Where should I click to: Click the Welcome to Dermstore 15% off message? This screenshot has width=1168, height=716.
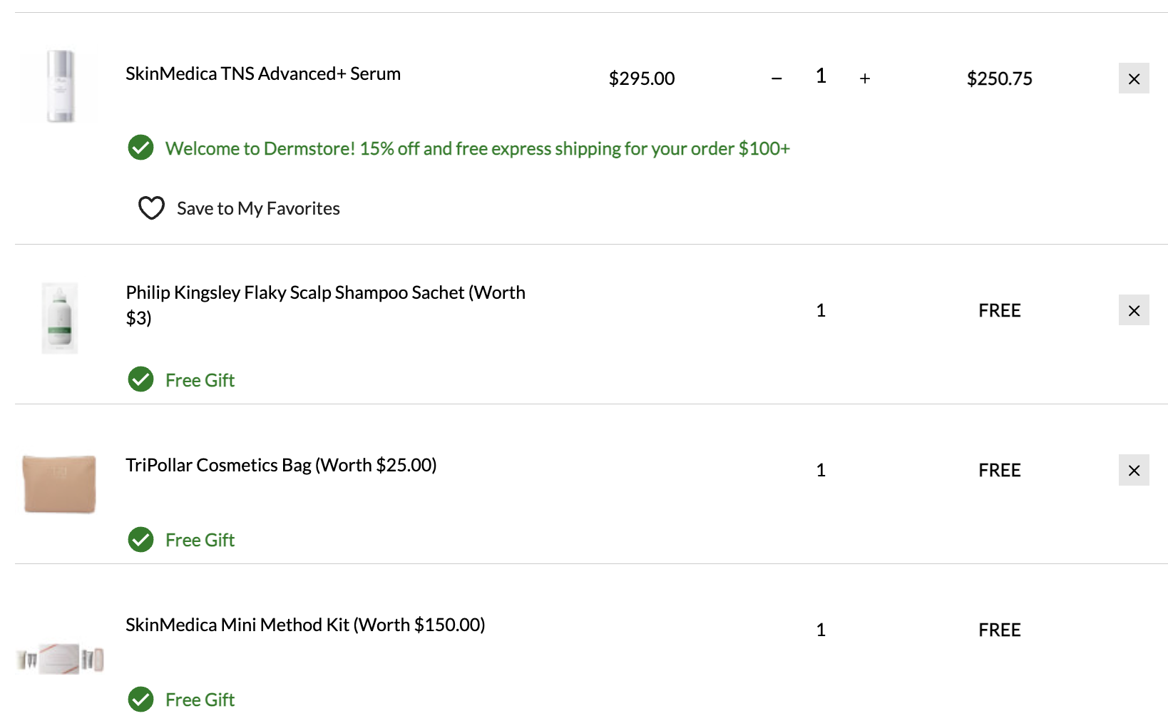478,148
